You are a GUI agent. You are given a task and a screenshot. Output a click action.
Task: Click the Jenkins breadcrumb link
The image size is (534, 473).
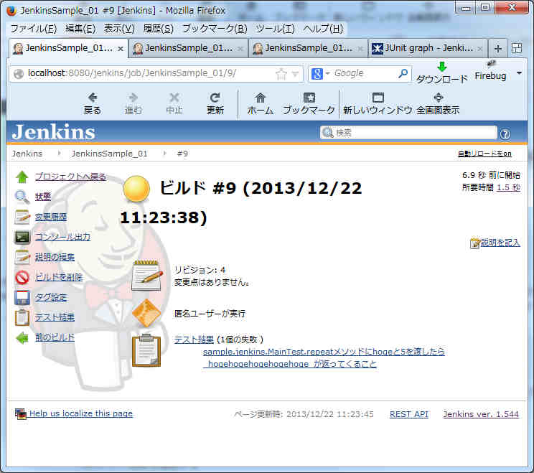point(27,154)
